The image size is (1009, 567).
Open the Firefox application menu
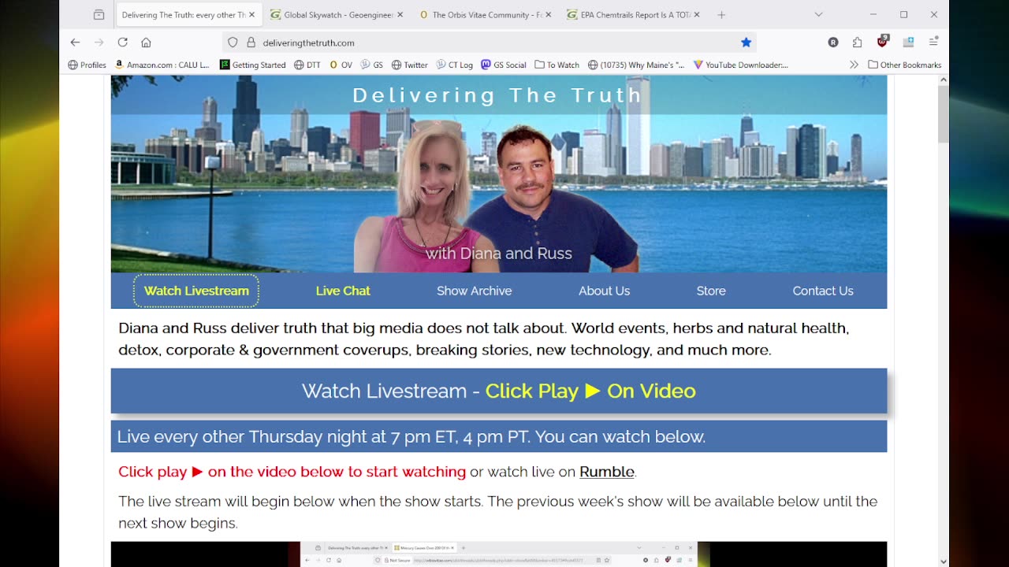(x=933, y=43)
